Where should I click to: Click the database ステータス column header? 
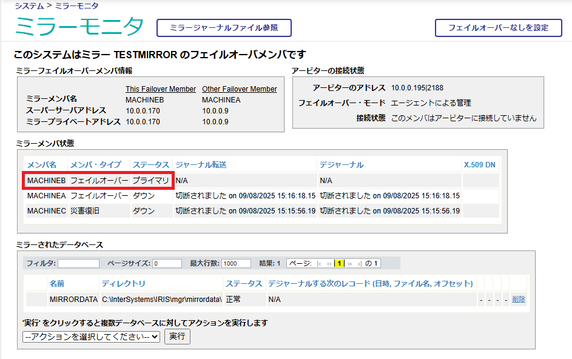[x=244, y=284]
